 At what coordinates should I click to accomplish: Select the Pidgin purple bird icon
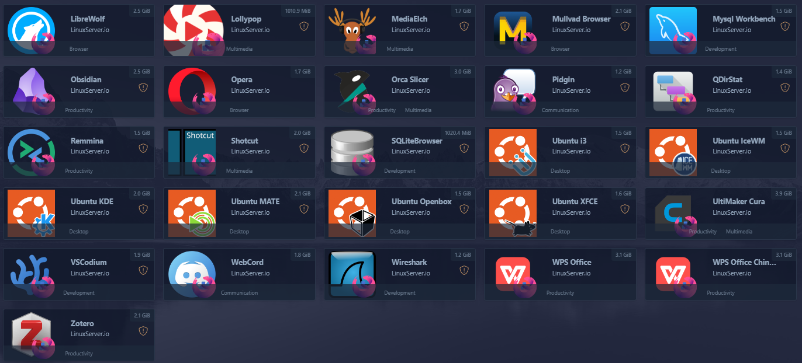pos(513,92)
